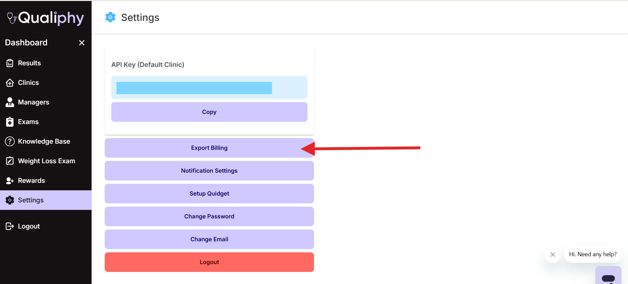Screen dimensions: 628x284
Task: Click the 'Hi. Need any help?' message
Action: click(593, 254)
